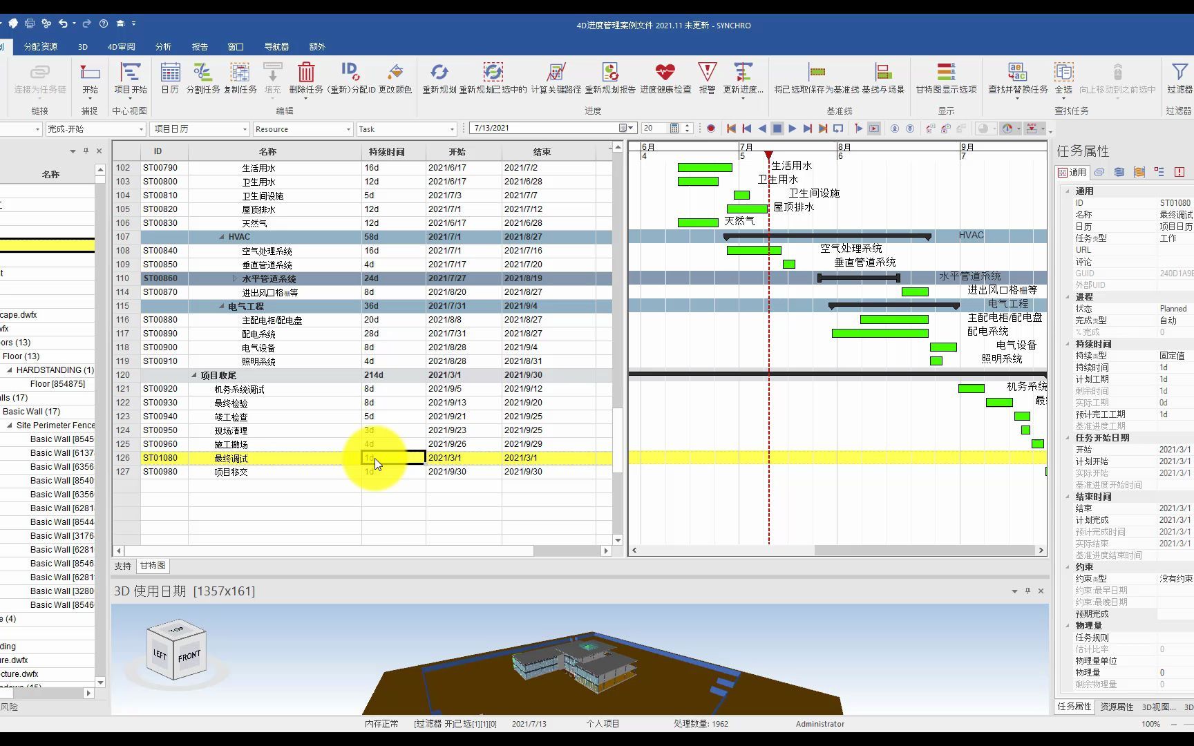Open the 4D审阅 ribbon tab
Image resolution: width=1194 pixels, height=746 pixels.
pyautogui.click(x=122, y=47)
